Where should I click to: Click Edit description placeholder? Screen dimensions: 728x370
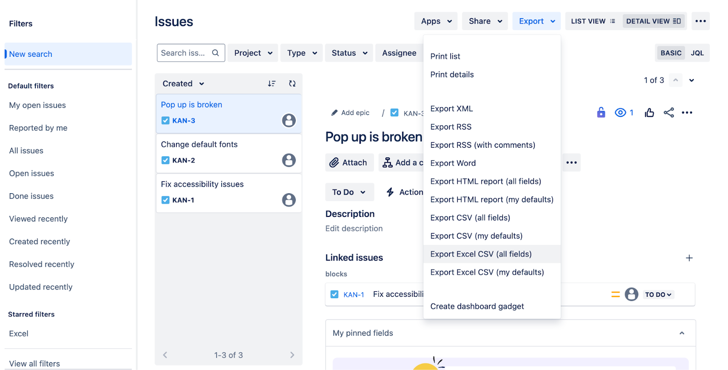point(354,229)
